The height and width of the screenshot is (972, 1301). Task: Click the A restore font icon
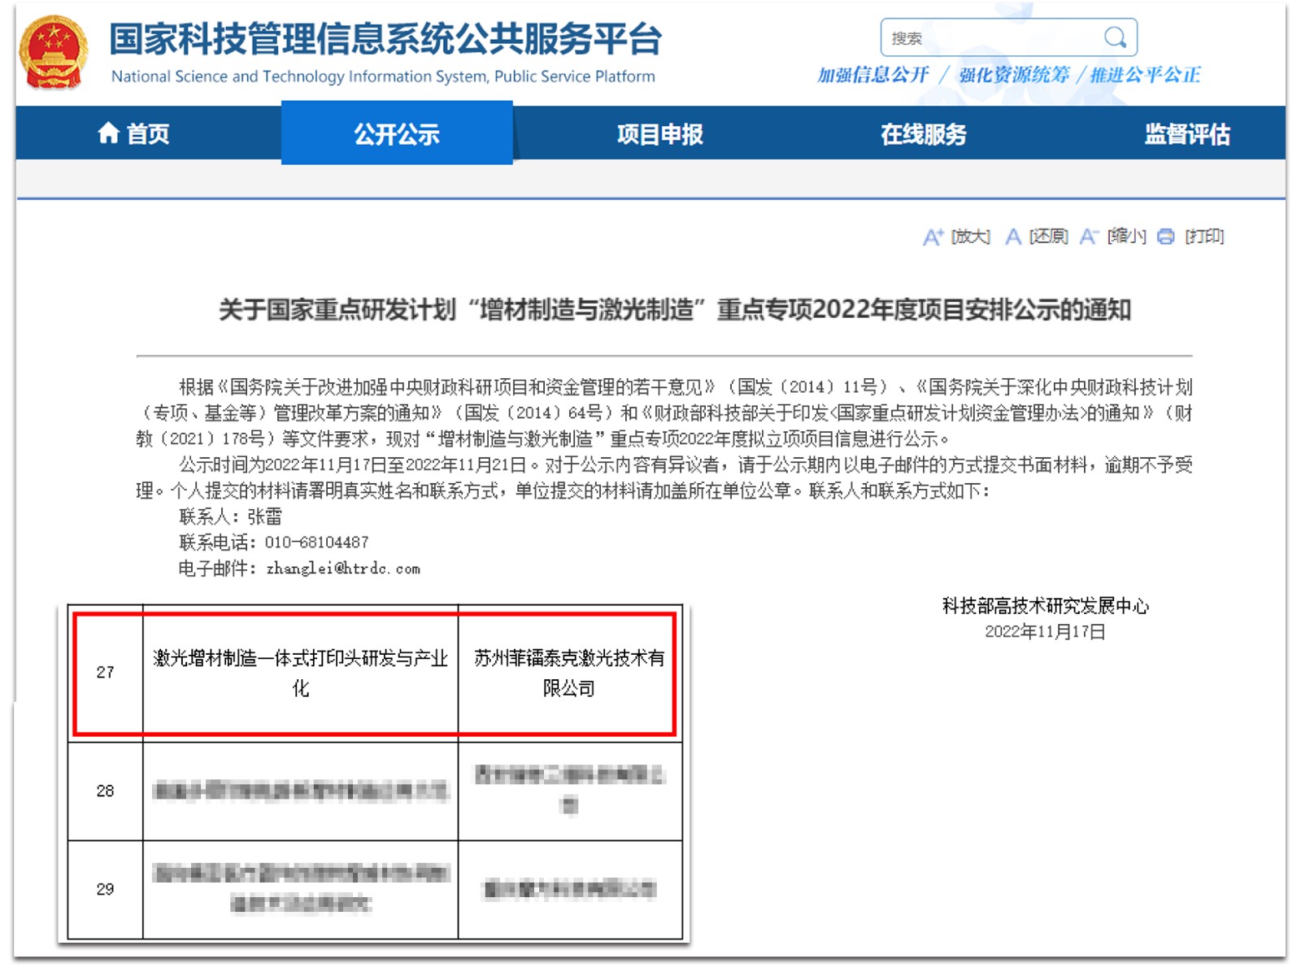point(1012,237)
